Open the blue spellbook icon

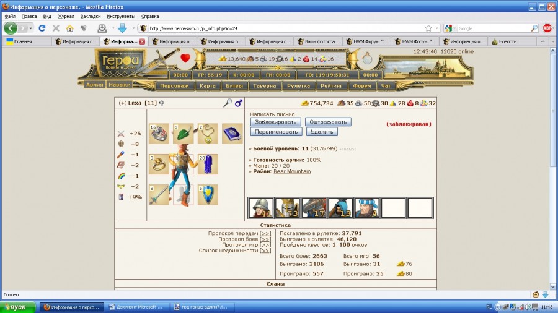tap(232, 134)
